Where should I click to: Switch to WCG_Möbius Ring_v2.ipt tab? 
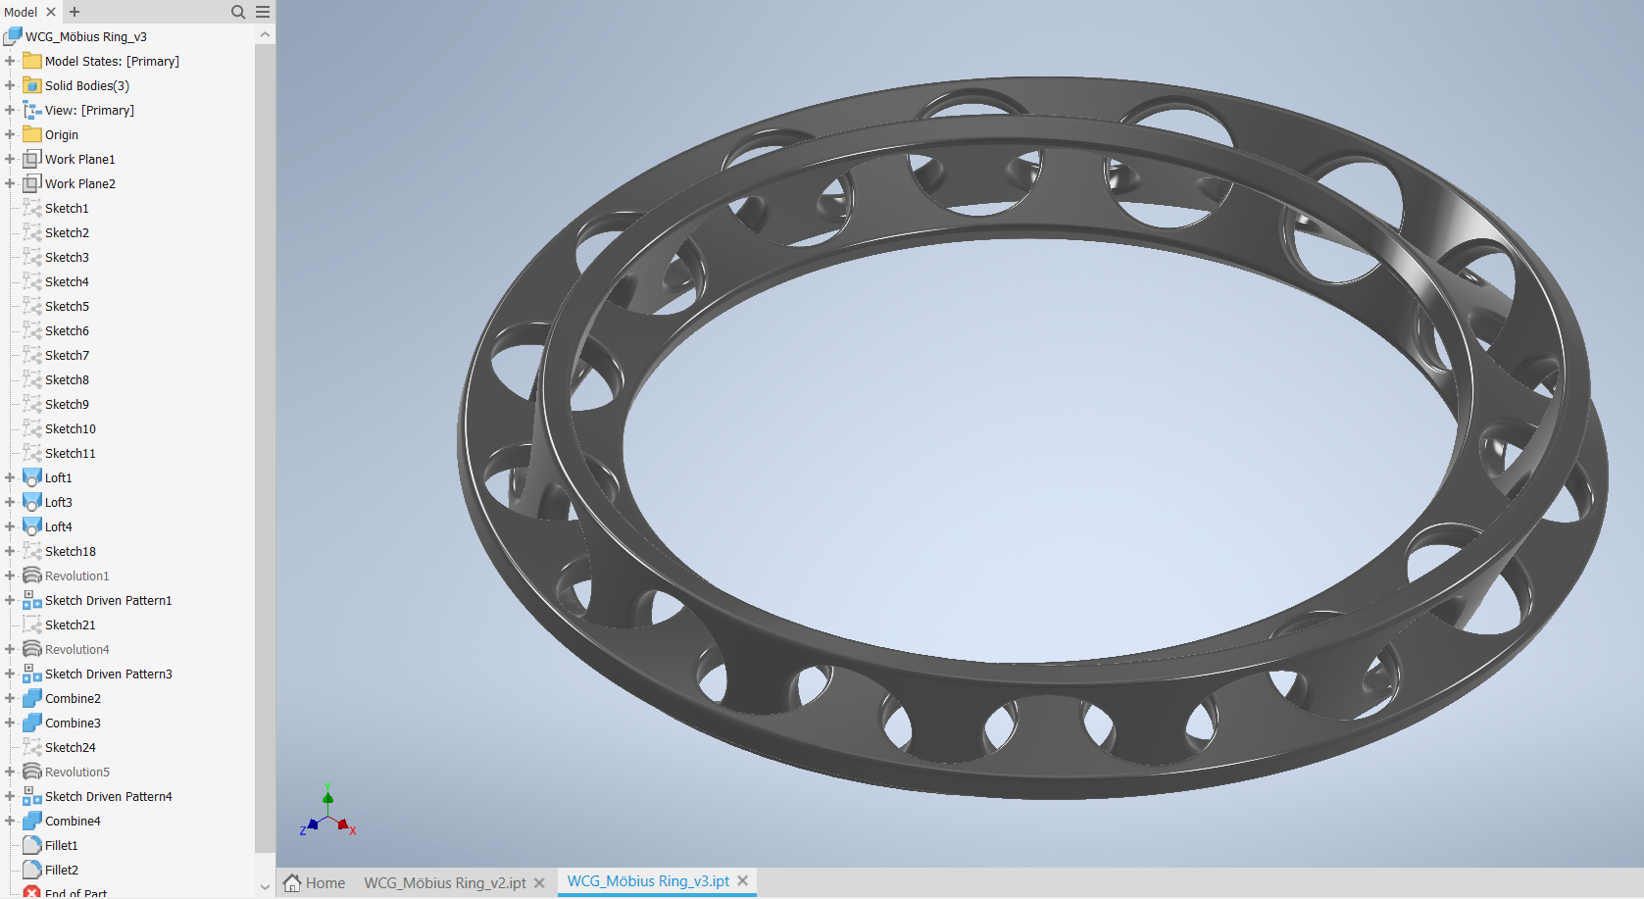[x=444, y=882]
